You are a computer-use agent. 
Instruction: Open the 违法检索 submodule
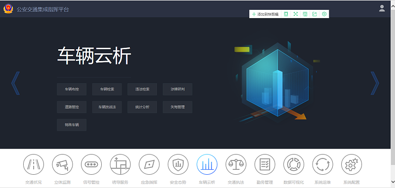142,89
